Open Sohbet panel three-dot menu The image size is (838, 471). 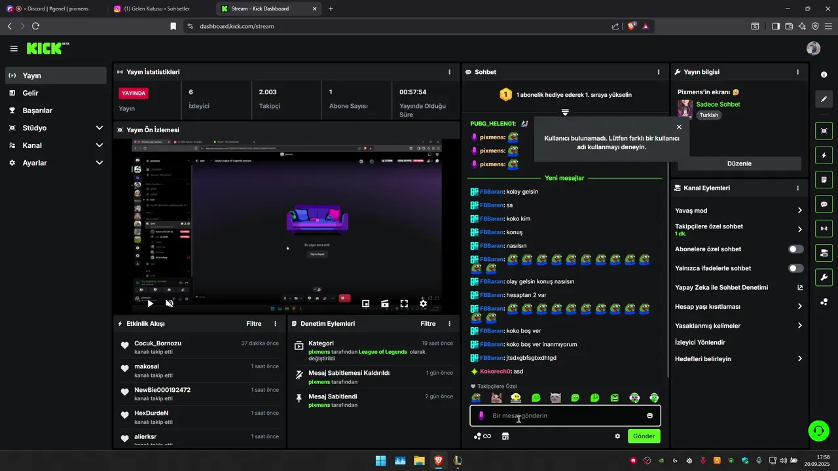pyautogui.click(x=659, y=72)
